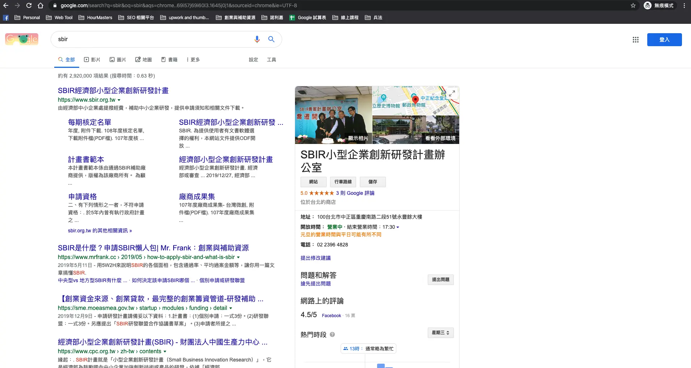Open the 計畫書範本 sitelink
This screenshot has height=368, width=691.
click(86, 159)
